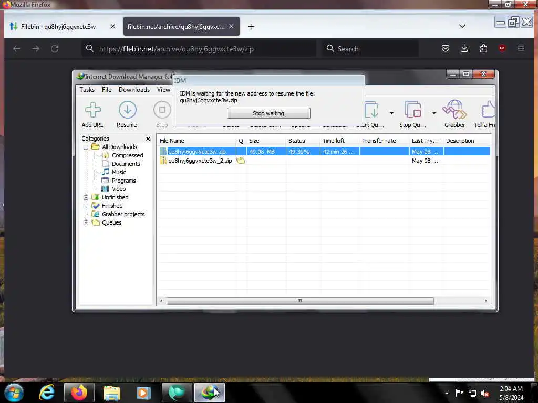Viewport: 538px width, 403px height.
Task: Click the Stop Queue toolbar icon
Action: click(413, 114)
